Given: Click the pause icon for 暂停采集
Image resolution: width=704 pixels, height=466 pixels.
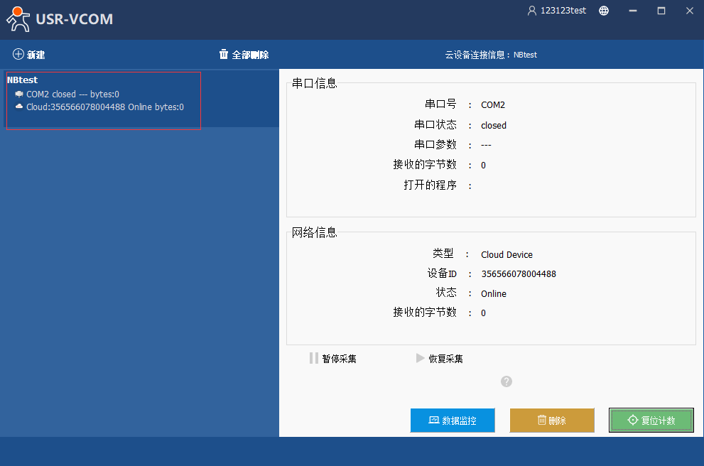Looking at the screenshot, I should pos(314,358).
